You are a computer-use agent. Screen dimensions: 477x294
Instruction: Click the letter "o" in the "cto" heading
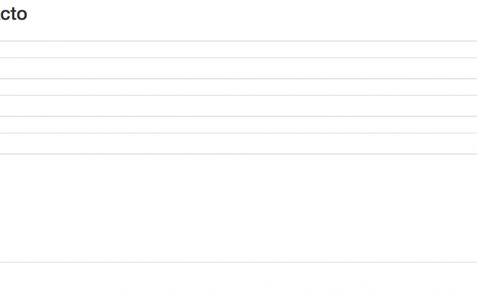pos(21,15)
